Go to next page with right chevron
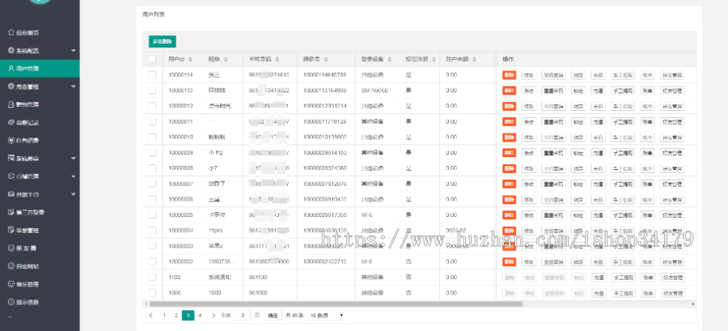 [x=213, y=315]
